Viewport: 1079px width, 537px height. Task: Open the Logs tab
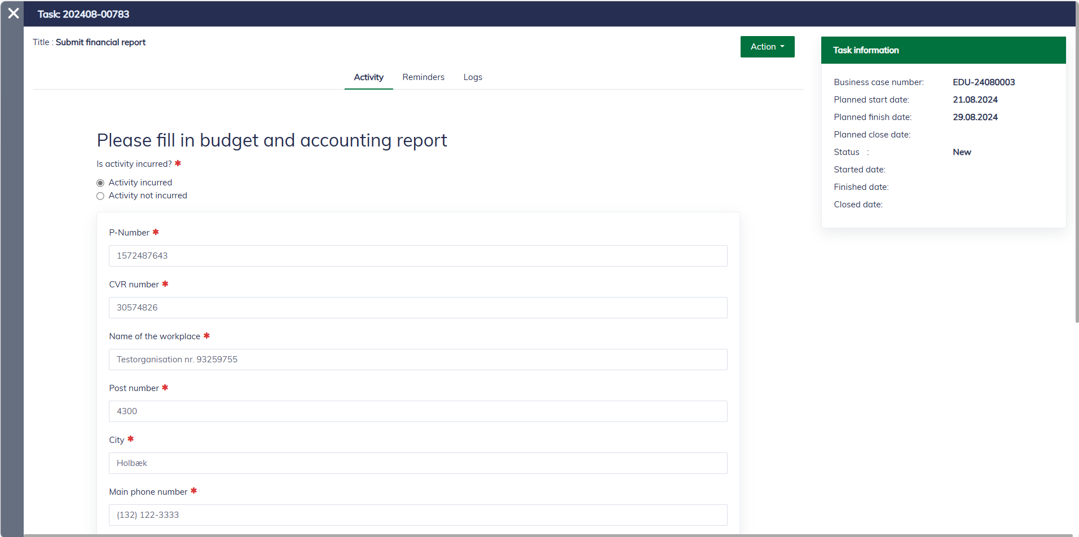click(x=473, y=77)
